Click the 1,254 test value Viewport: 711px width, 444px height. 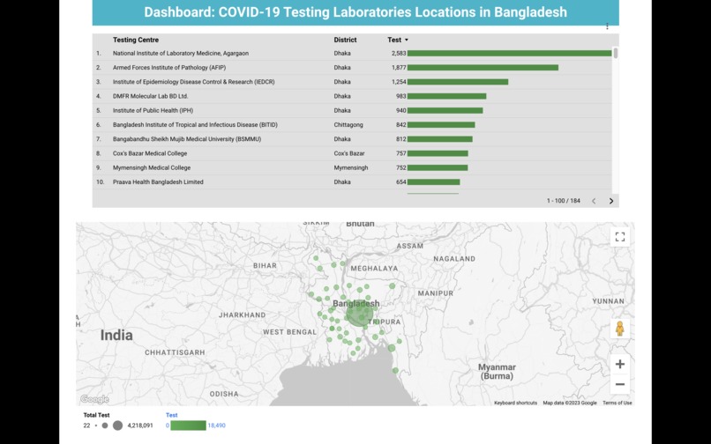[399, 82]
